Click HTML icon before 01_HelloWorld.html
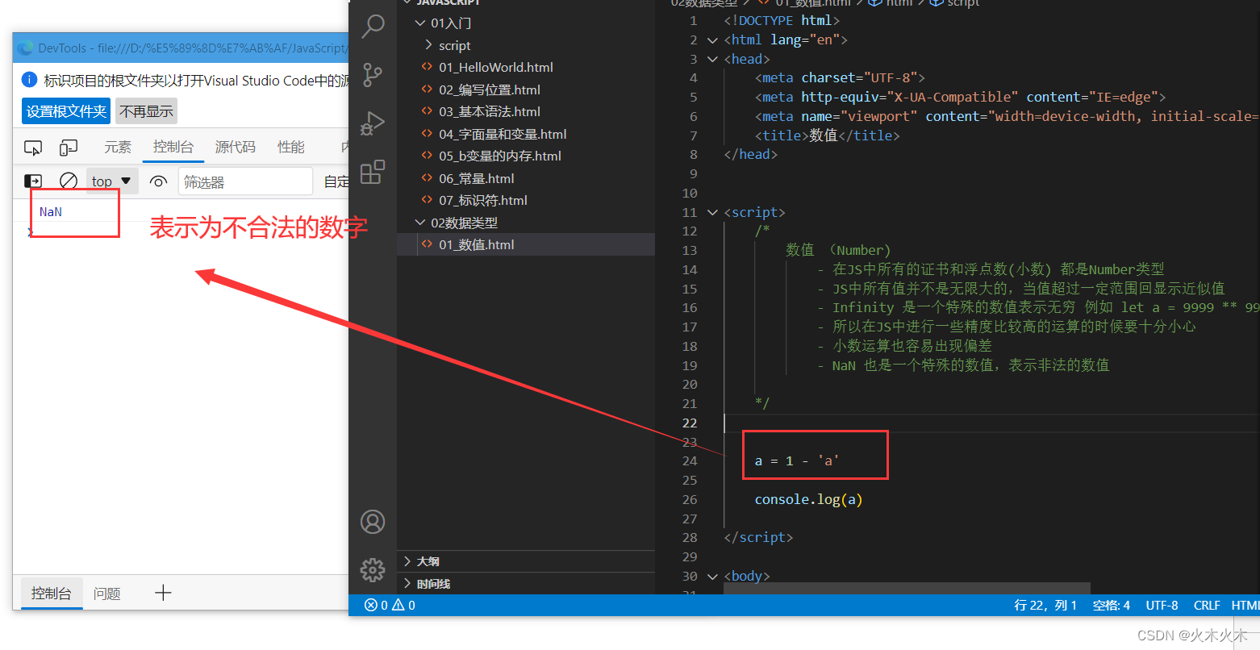The height and width of the screenshot is (650, 1260). pyautogui.click(x=427, y=67)
